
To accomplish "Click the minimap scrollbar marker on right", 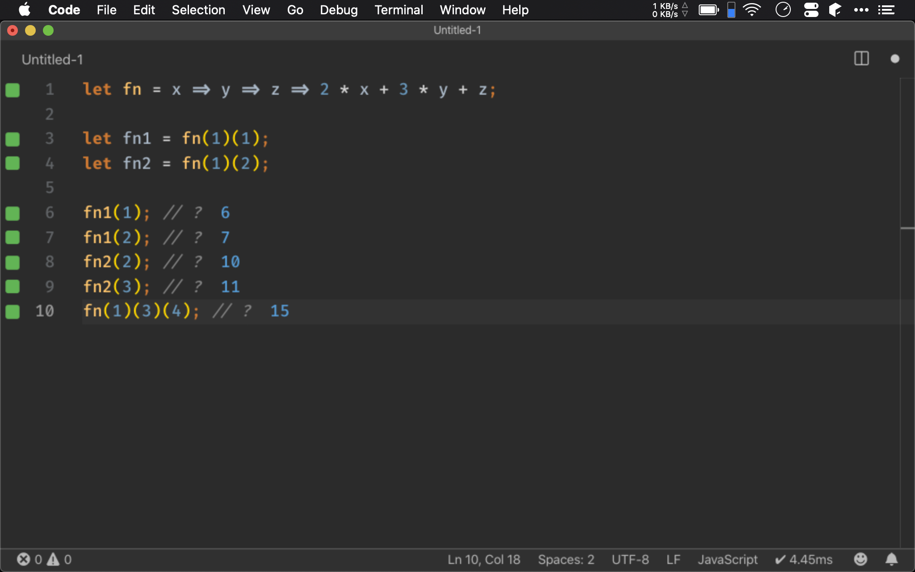I will pyautogui.click(x=907, y=228).
